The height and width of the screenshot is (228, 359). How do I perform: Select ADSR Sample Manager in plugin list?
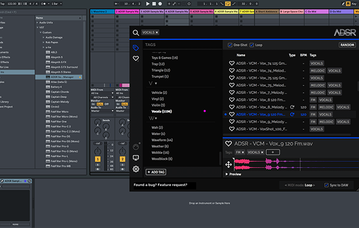62,76
